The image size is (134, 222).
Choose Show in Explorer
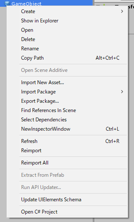point(73,21)
